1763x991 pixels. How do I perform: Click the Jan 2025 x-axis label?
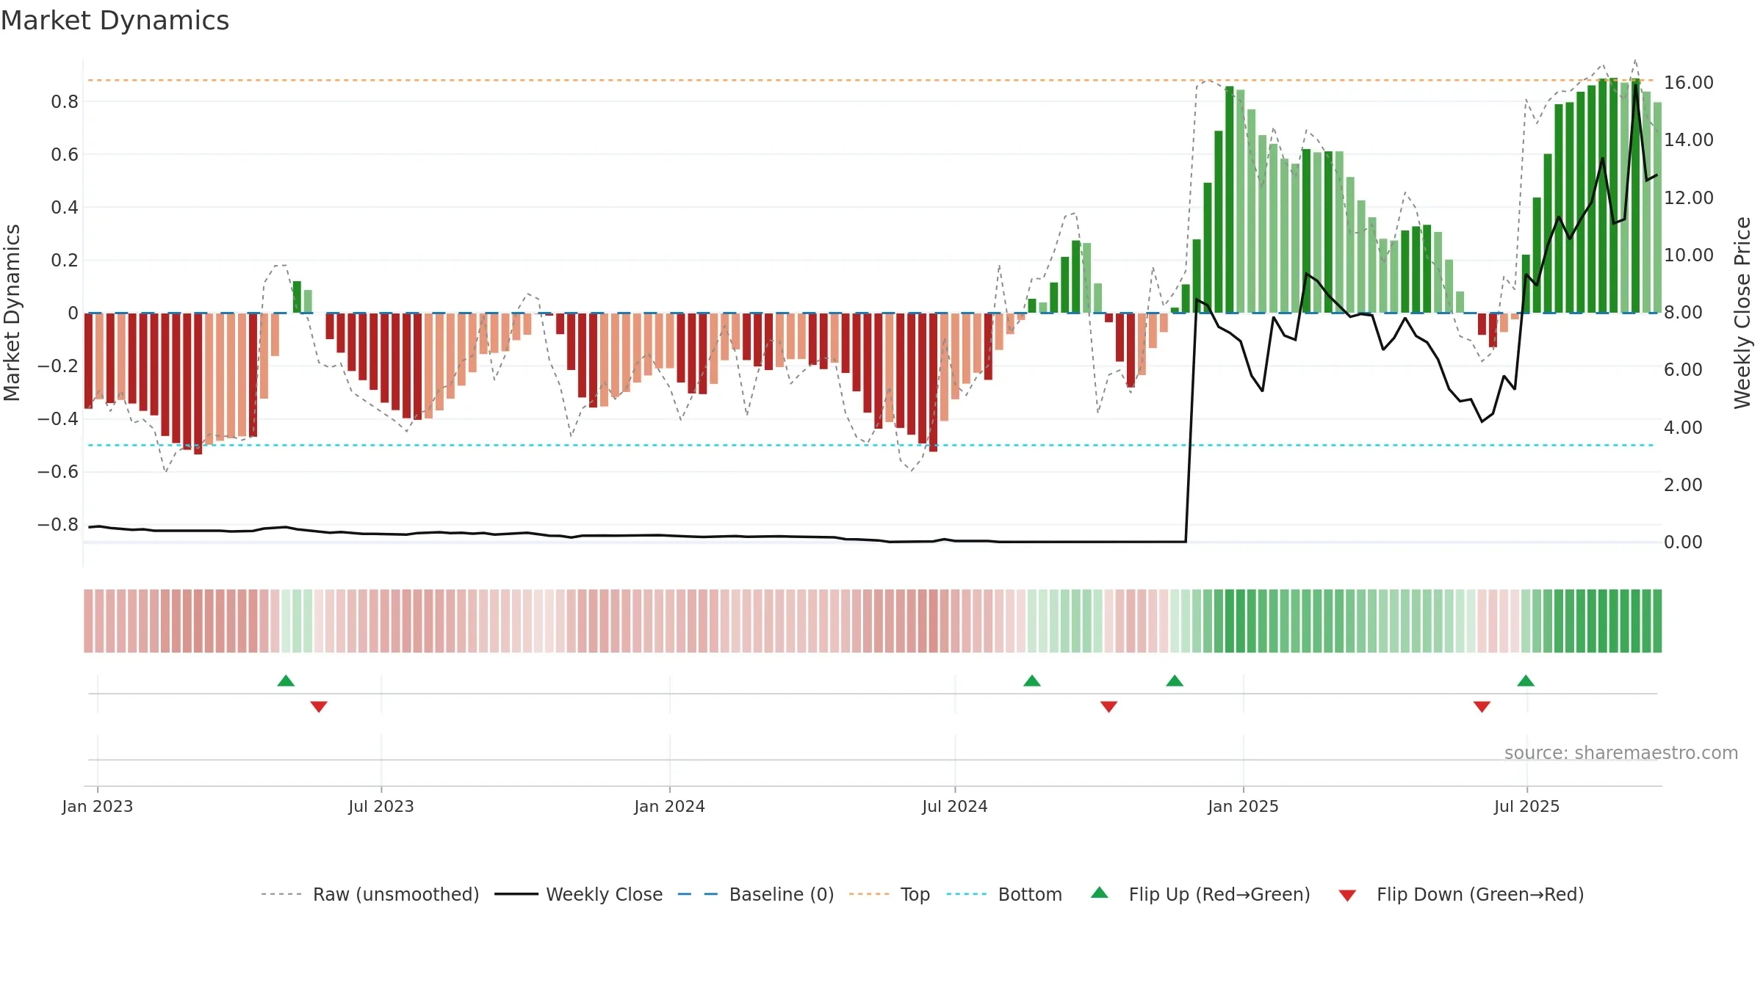1244,806
